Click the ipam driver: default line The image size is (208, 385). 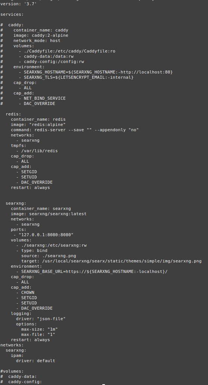click(35, 361)
